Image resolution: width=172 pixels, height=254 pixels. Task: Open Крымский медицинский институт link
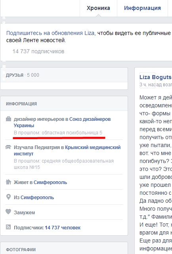tap(67, 151)
